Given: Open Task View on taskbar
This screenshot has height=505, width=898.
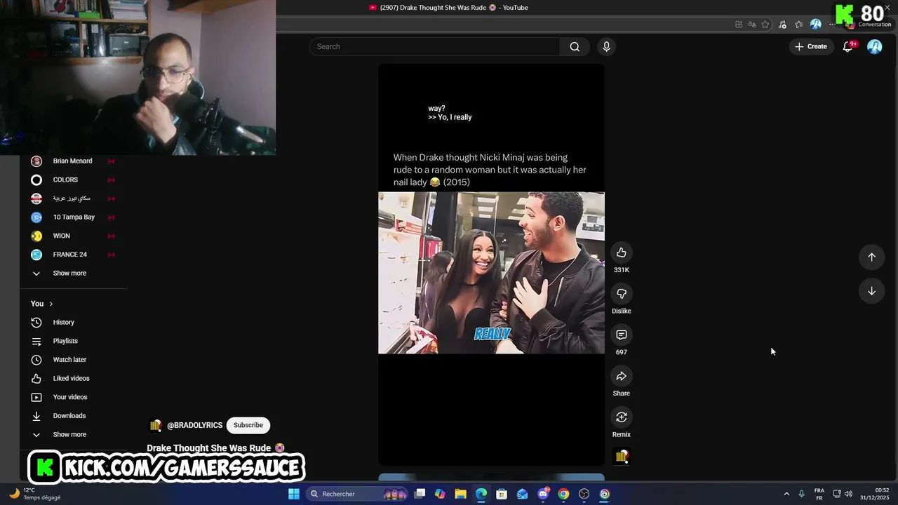Looking at the screenshot, I should coord(420,494).
